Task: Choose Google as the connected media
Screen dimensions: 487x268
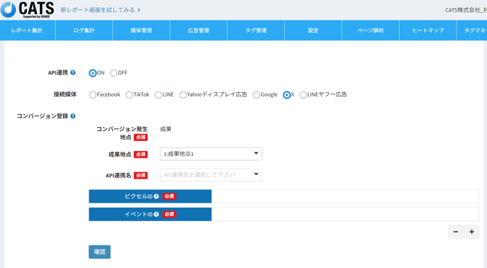Action: pos(257,94)
